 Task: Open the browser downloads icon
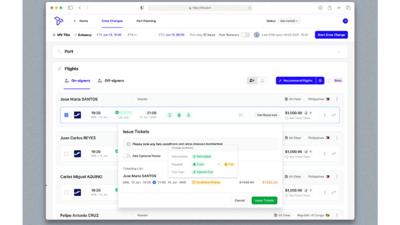tap(320, 7)
